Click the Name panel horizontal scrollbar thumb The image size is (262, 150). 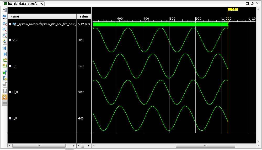[39, 146]
